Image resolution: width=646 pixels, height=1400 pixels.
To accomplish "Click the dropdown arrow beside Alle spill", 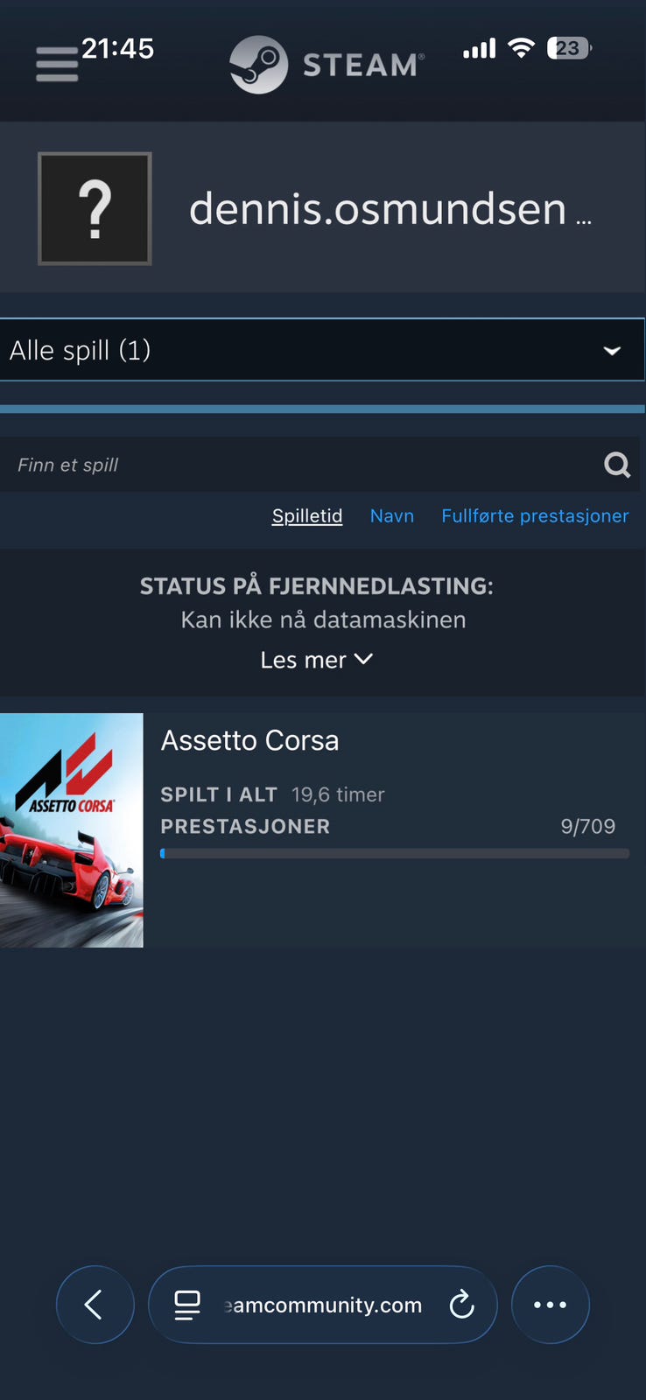I will click(612, 351).
